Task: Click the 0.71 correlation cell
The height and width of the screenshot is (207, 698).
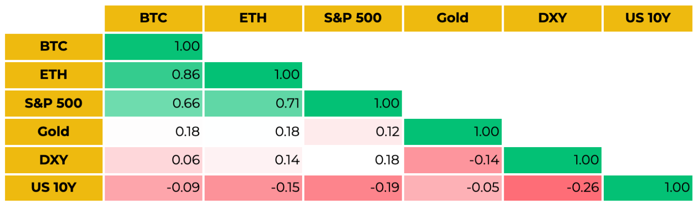Action: point(253,103)
